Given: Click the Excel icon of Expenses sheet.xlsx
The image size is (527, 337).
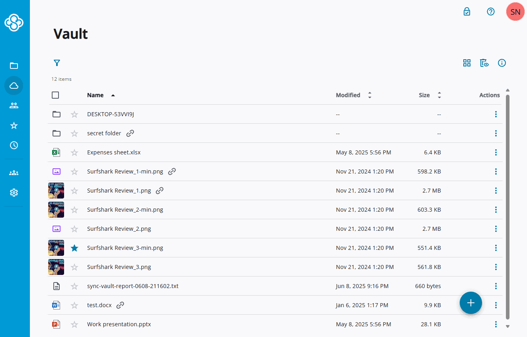Looking at the screenshot, I should [56, 152].
